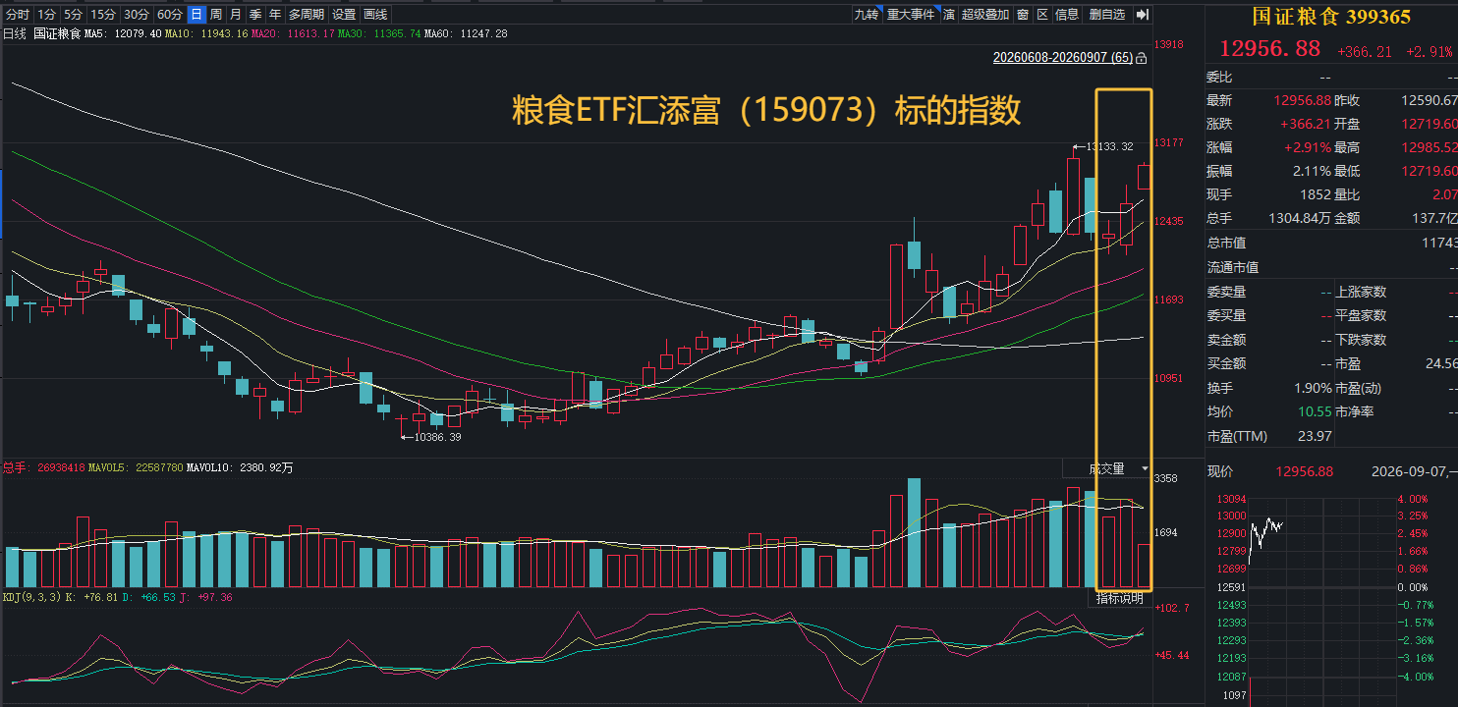Collapse the side panel with the arrow icon
The width and height of the screenshot is (1458, 707).
1142,15
